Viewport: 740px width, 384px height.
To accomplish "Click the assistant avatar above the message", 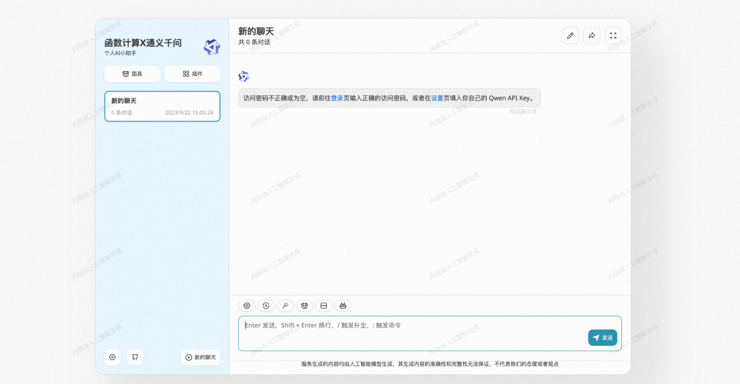I will pos(244,76).
